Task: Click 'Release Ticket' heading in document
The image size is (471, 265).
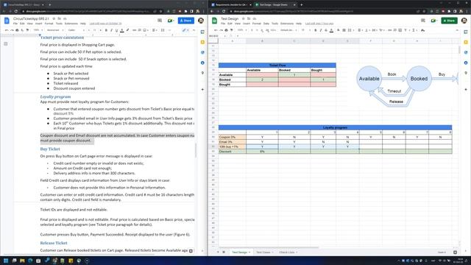Action: tap(54, 243)
